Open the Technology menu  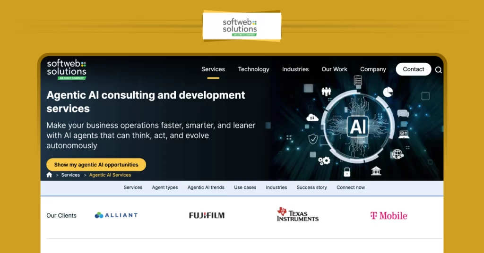coord(253,69)
